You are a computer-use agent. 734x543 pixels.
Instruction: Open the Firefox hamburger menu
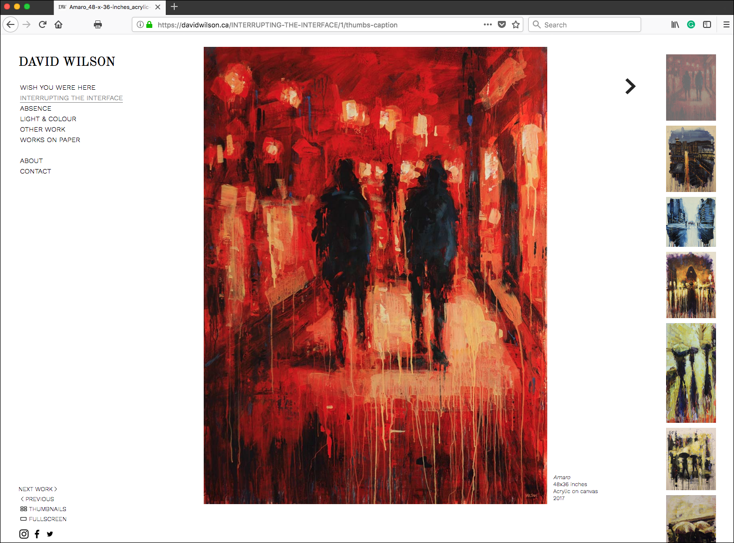pos(727,24)
